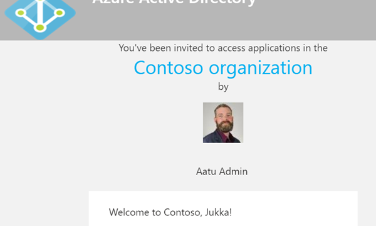Click the right green node of the logo

coord(60,13)
